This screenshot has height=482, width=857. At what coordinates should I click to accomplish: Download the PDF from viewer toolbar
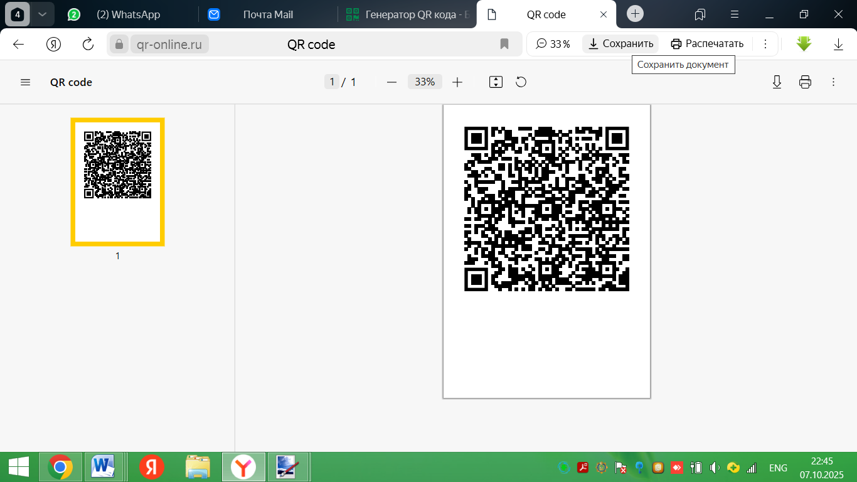tap(777, 82)
